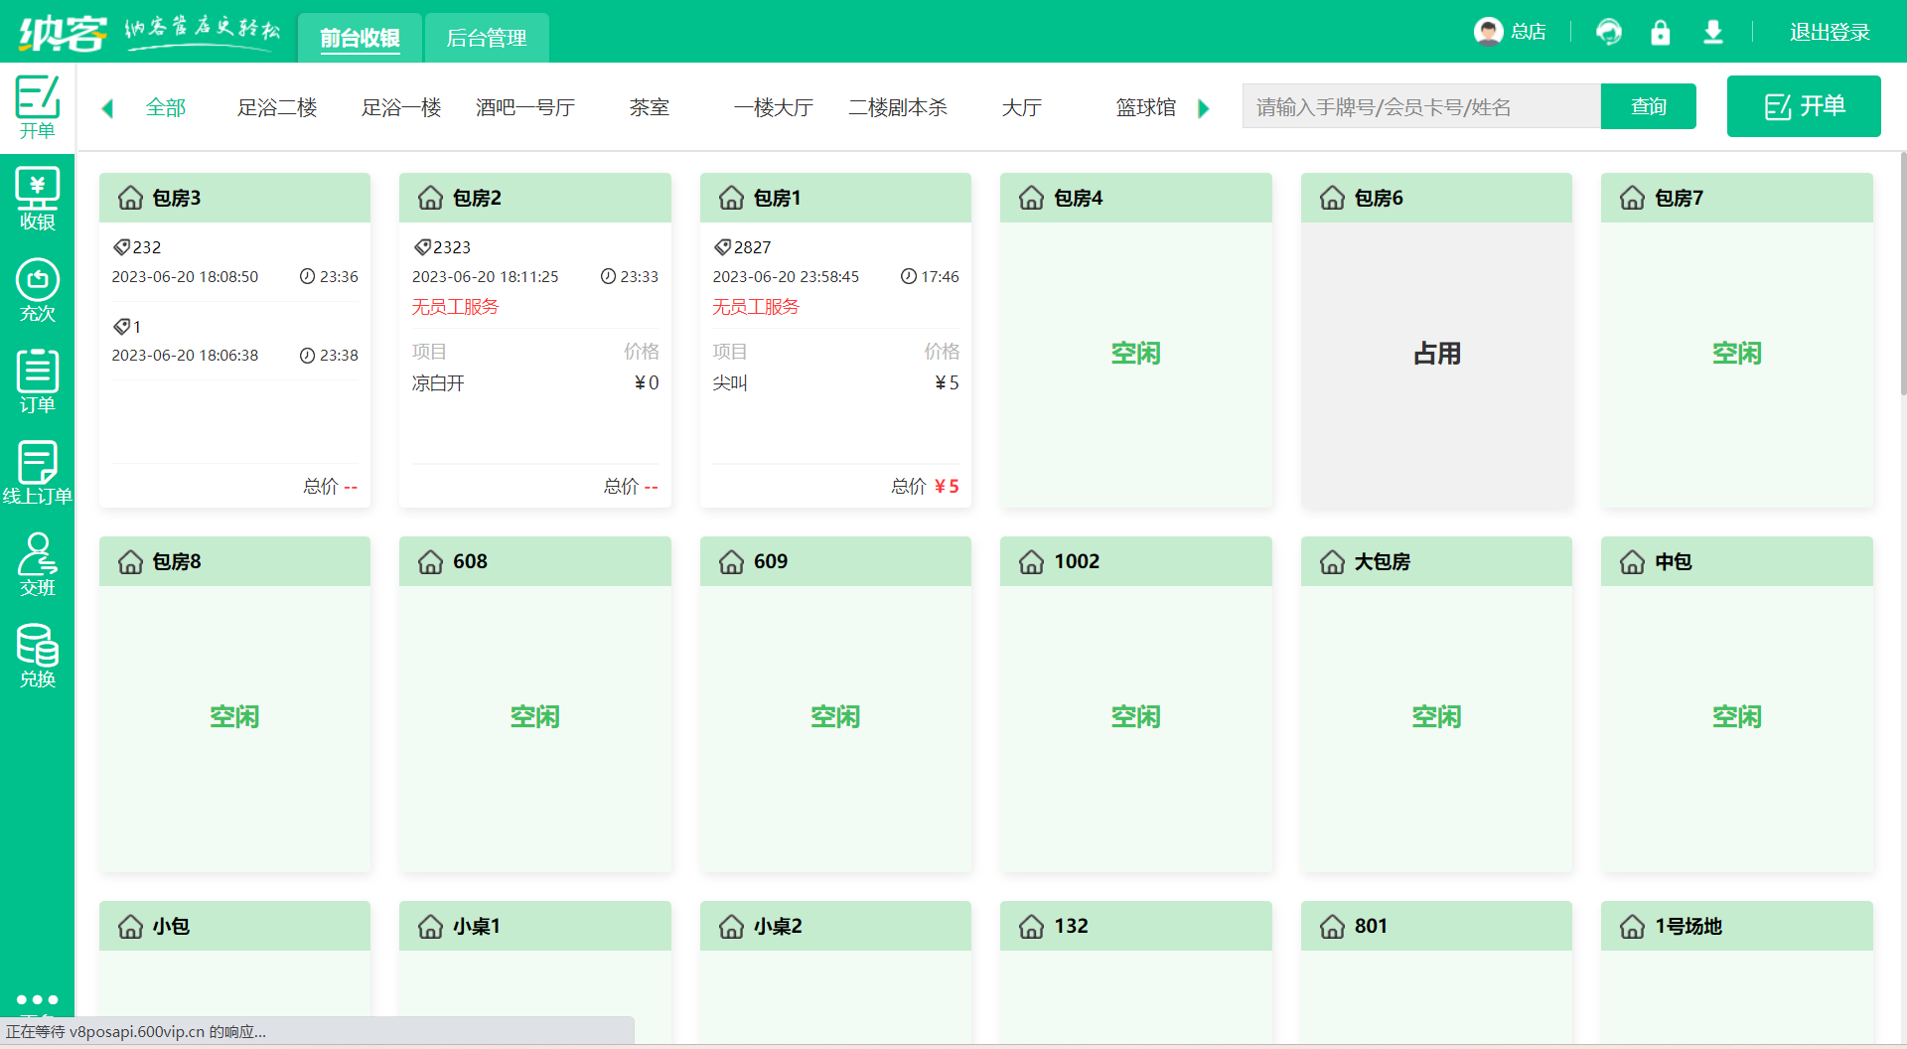Click 退出登录 to log out
Image resolution: width=1907 pixels, height=1049 pixels.
(x=1831, y=31)
